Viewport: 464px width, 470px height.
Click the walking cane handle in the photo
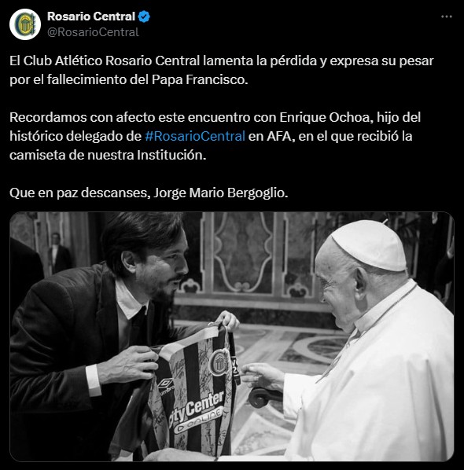[264, 396]
